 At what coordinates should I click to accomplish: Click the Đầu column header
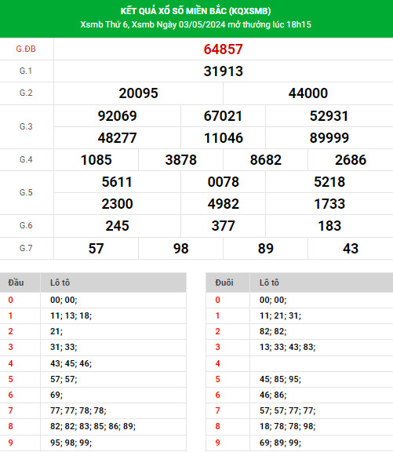tap(16, 282)
